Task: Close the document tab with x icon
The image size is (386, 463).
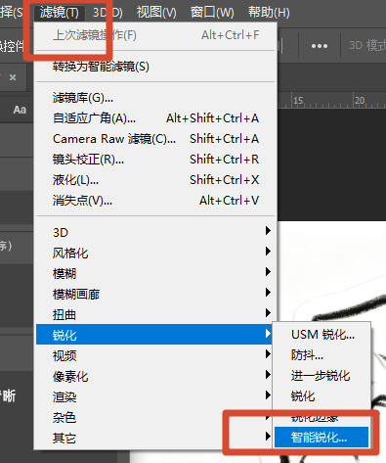Action: click(x=13, y=77)
